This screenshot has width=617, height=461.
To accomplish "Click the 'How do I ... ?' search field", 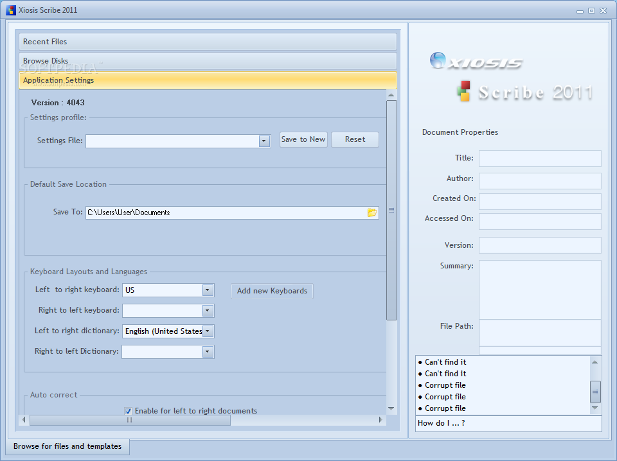I will tap(508, 423).
